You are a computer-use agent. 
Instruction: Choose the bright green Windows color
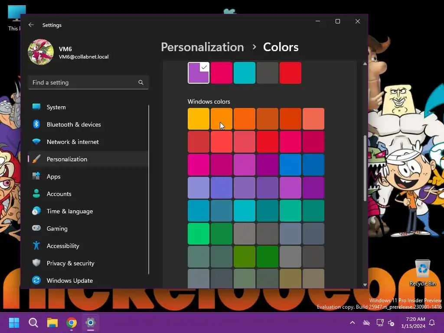(199, 233)
